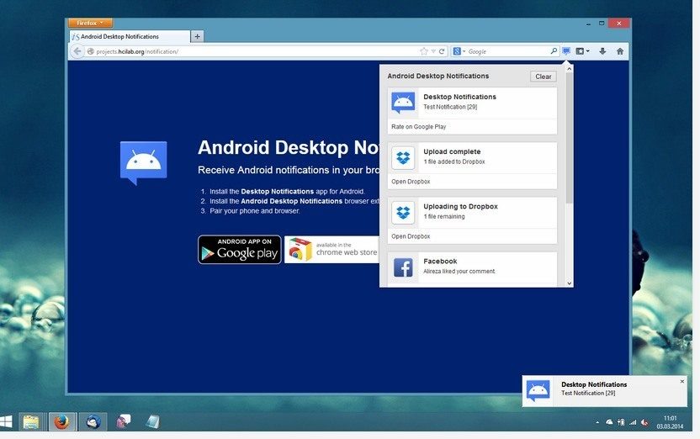
Task: Show hidden system tray icons
Action: [x=597, y=422]
